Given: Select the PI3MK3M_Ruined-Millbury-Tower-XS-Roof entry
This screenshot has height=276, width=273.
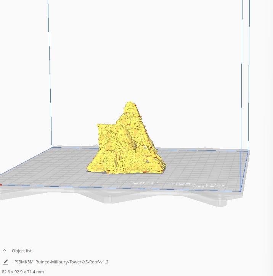Looking at the screenshot, I should [61, 262].
